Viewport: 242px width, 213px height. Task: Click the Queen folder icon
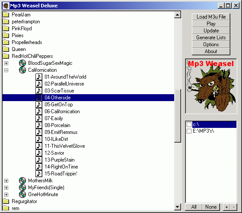(x=6, y=49)
